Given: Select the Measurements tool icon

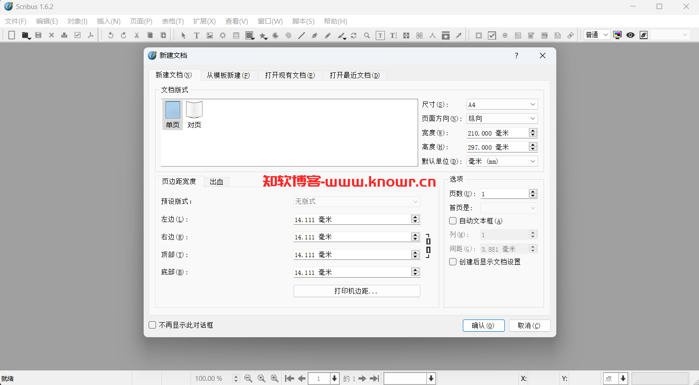Looking at the screenshot, I should coord(433,35).
